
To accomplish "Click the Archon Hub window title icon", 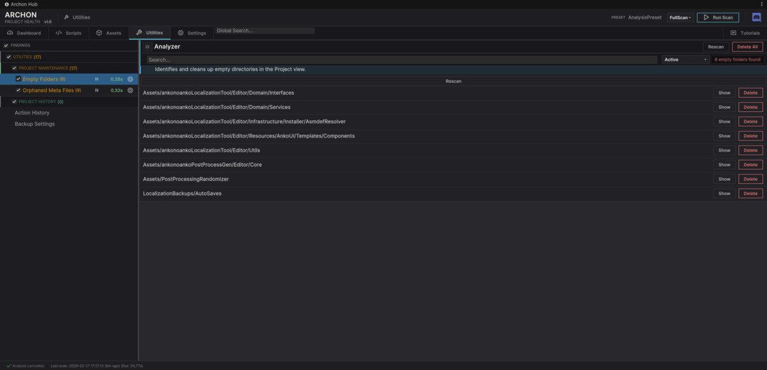I will pyautogui.click(x=6, y=4).
